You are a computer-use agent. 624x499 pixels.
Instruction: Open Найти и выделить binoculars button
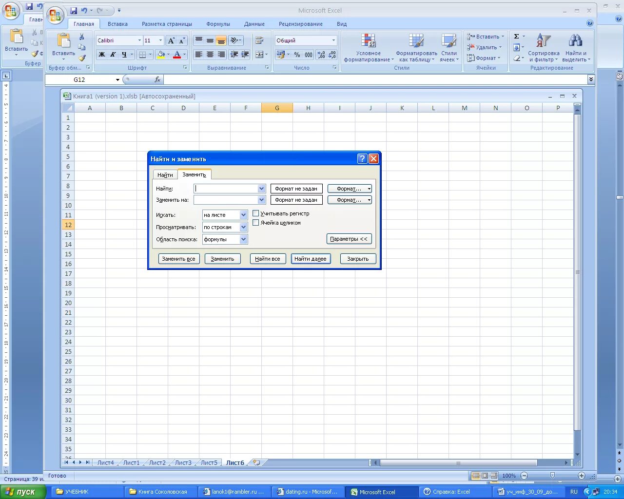576,48
